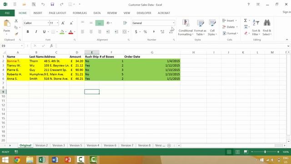
Task: Click the zoom in plus button
Action: 278,152
